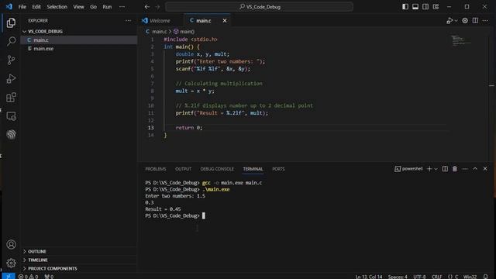Toggle the bottom panel layout icon
The image size is (496, 279).
415,7
